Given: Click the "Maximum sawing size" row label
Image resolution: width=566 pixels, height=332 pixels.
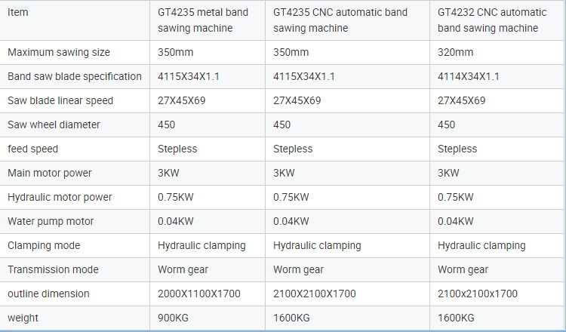Looking at the screenshot, I should click(59, 52).
